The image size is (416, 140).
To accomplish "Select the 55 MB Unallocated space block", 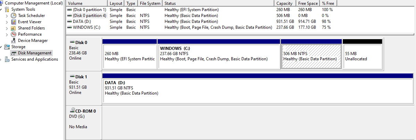I will 362,56.
